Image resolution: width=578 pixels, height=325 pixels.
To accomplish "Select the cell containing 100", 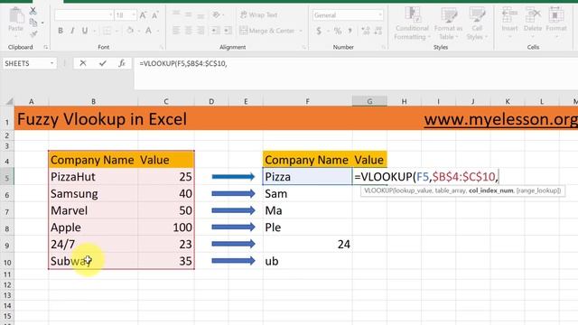I will [x=166, y=227].
